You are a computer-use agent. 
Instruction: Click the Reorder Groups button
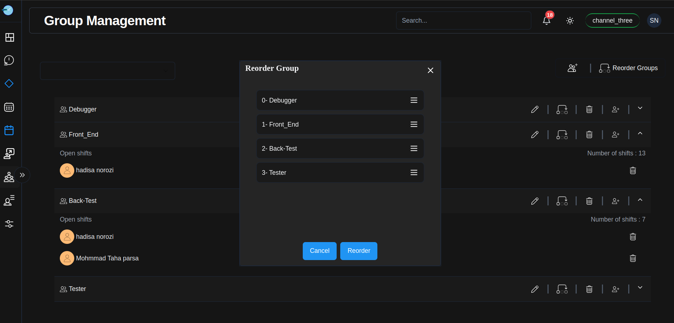(628, 68)
